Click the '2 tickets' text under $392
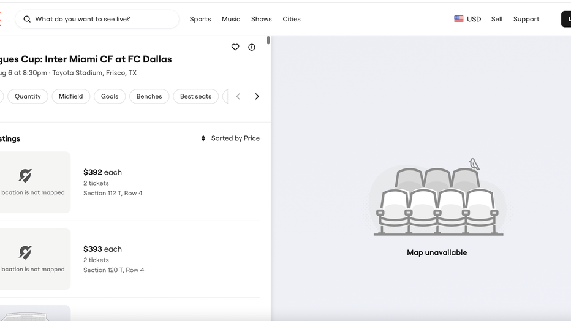 pyautogui.click(x=96, y=183)
